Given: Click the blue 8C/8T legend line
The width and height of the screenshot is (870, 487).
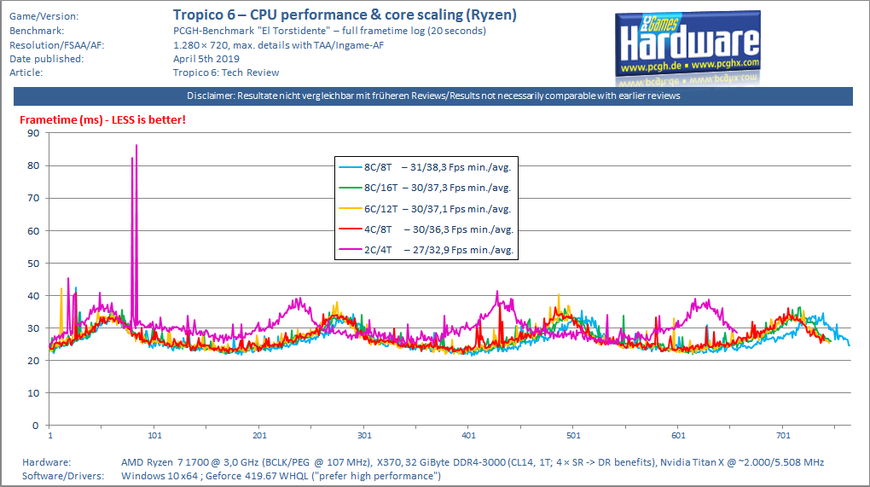Looking at the screenshot, I should coord(350,167).
